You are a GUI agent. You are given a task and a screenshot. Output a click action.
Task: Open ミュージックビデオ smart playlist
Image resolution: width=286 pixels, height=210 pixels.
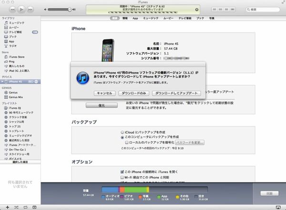coord(20,135)
